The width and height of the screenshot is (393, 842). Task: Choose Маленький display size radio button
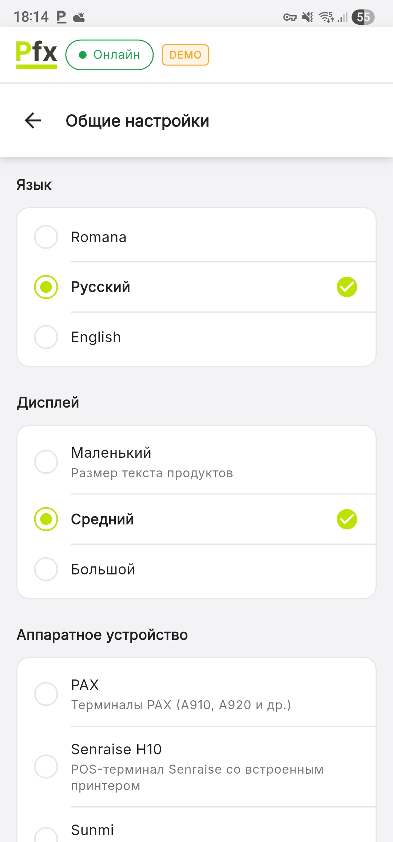click(x=46, y=462)
